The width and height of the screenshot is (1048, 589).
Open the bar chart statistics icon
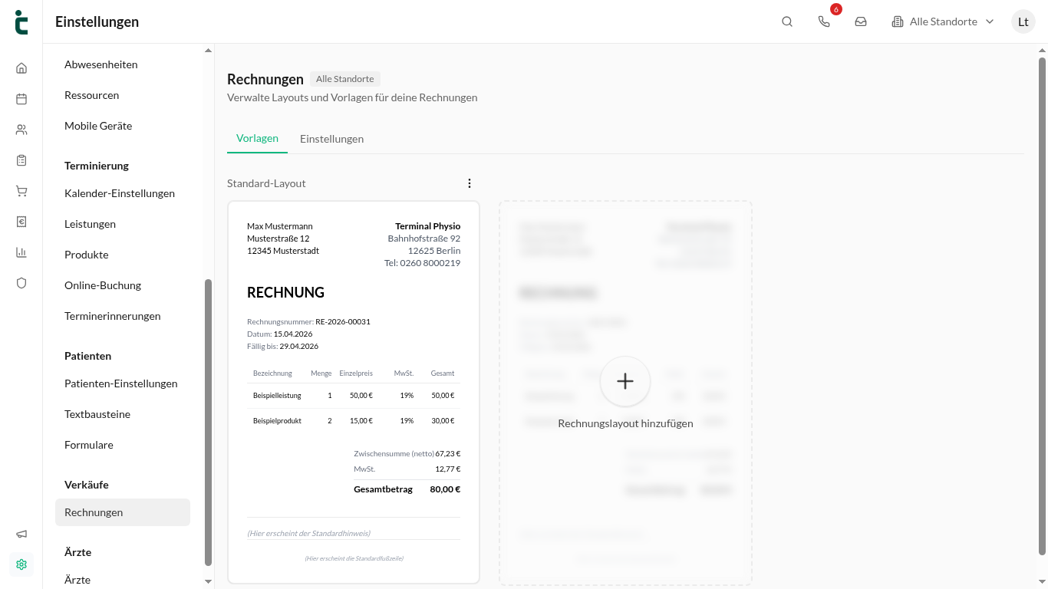21,252
